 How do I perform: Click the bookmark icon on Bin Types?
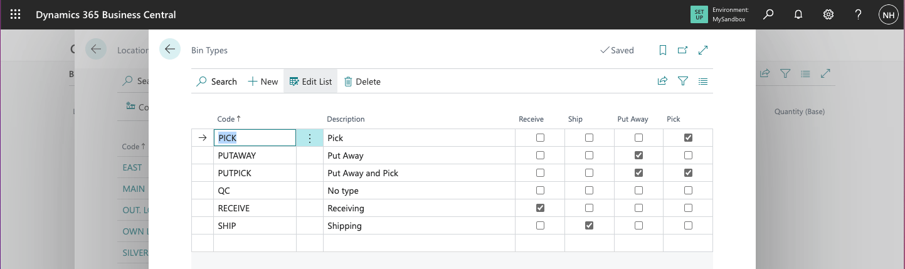pyautogui.click(x=663, y=50)
